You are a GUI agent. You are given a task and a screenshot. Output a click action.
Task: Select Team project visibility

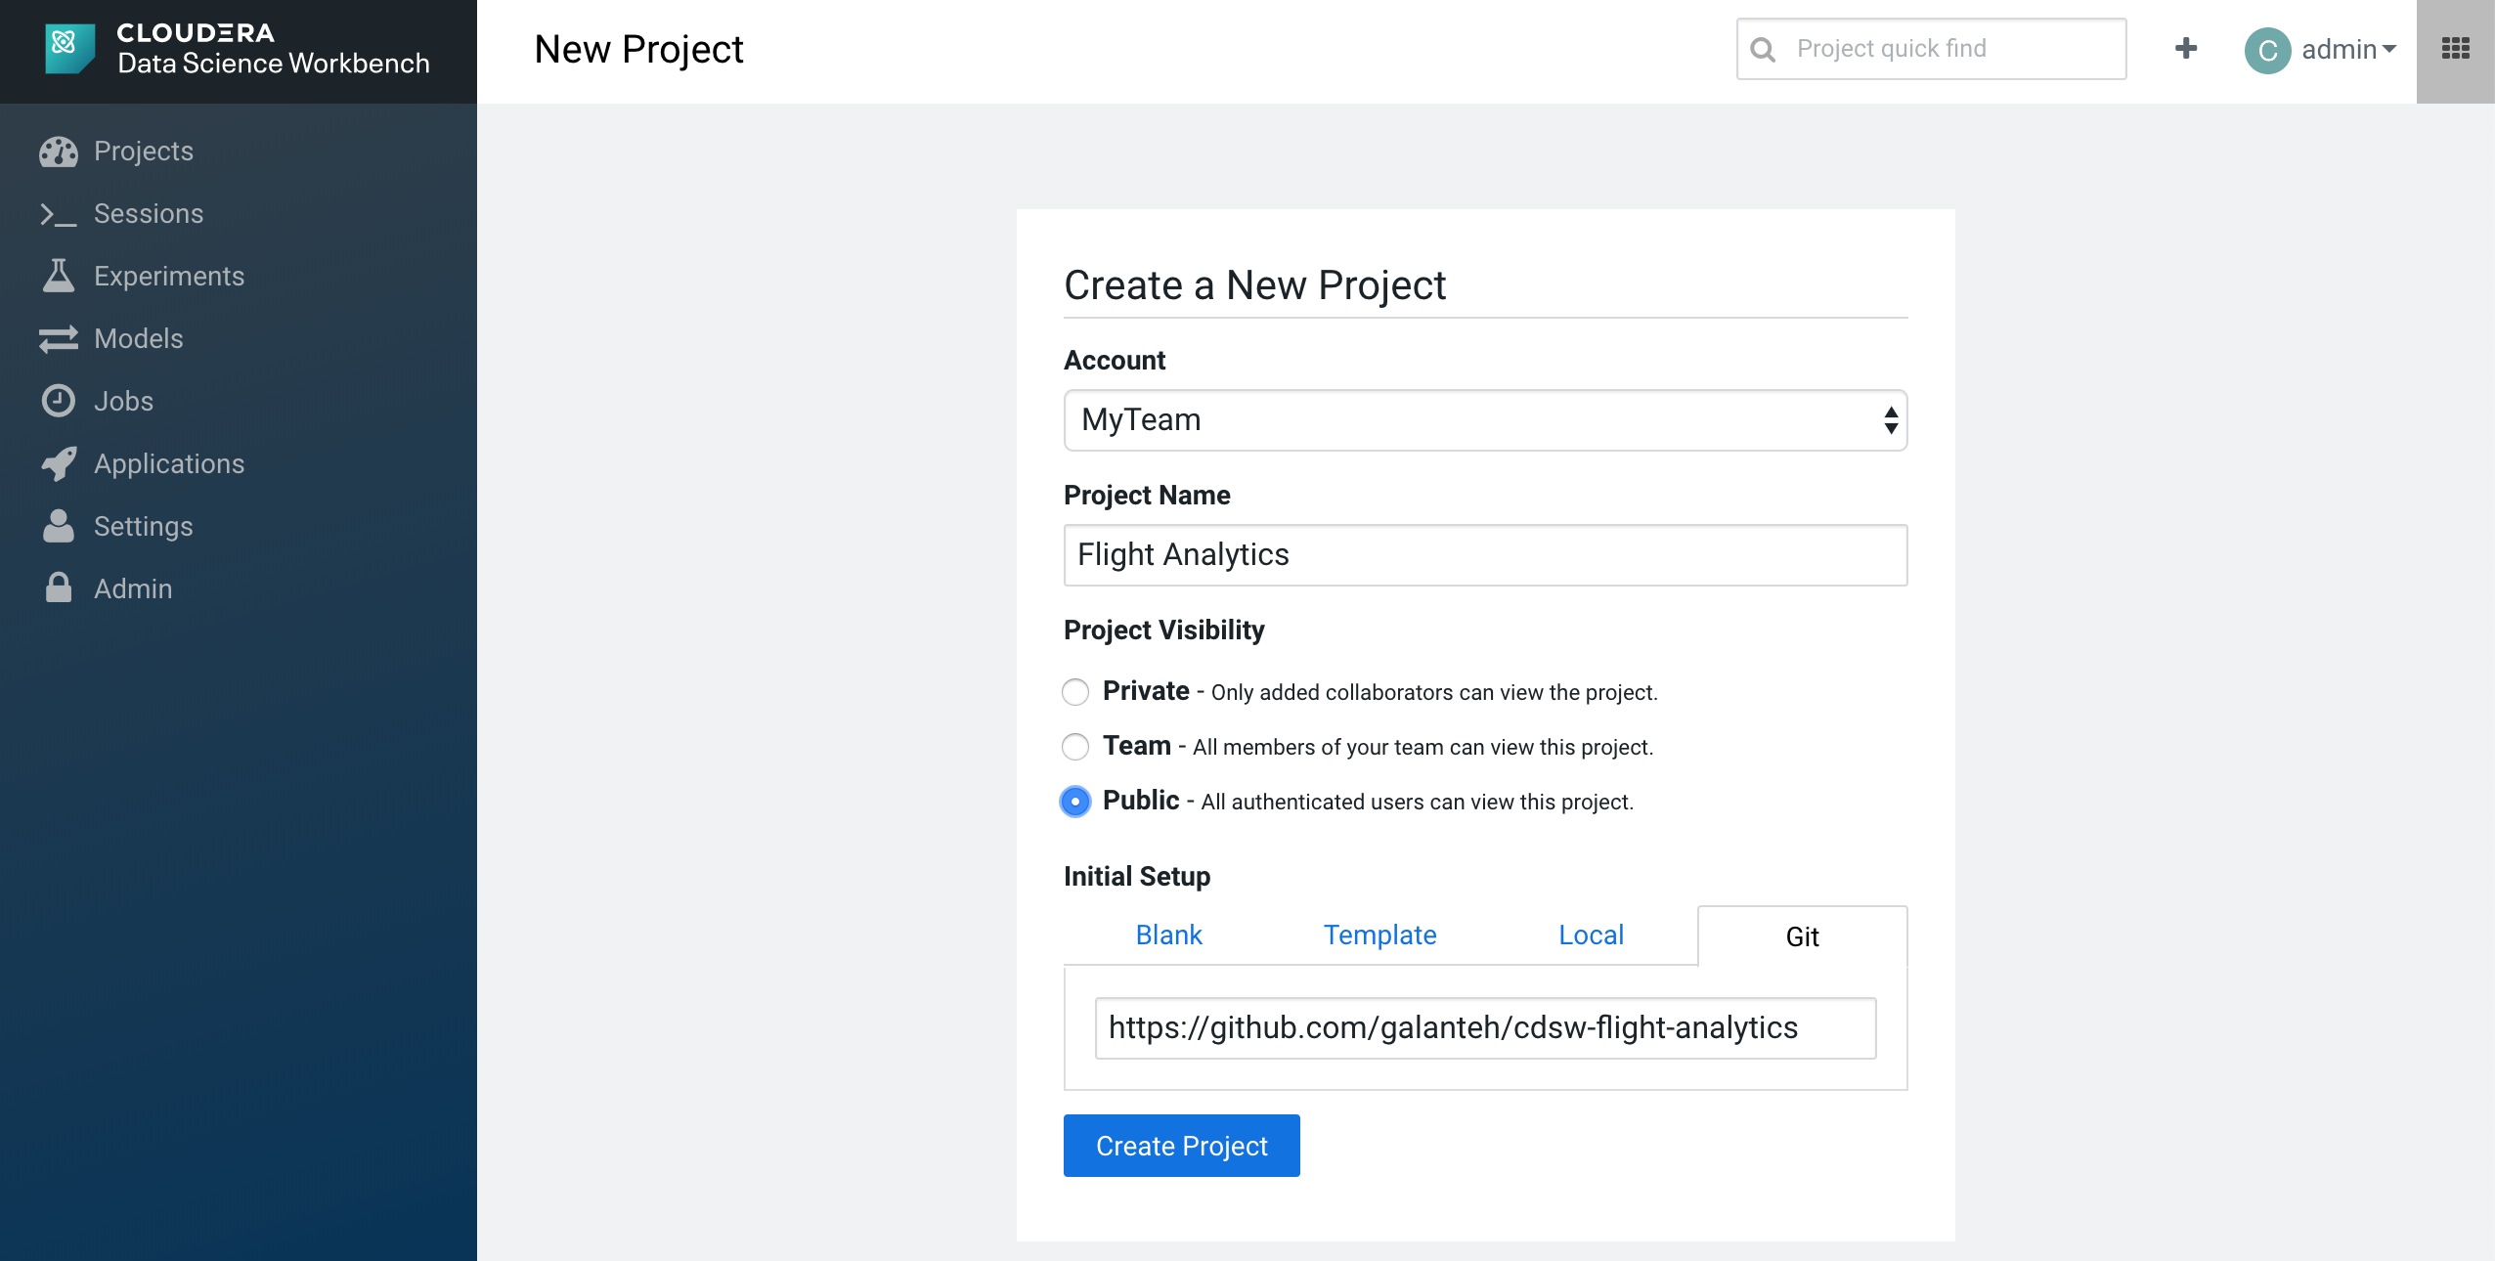click(x=1075, y=747)
